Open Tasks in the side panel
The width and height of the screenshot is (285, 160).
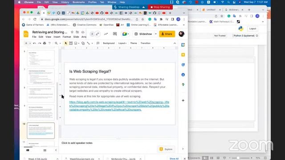coord(183,65)
